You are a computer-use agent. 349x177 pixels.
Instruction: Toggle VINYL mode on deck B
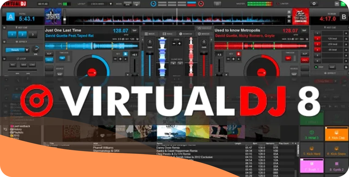point(305,60)
